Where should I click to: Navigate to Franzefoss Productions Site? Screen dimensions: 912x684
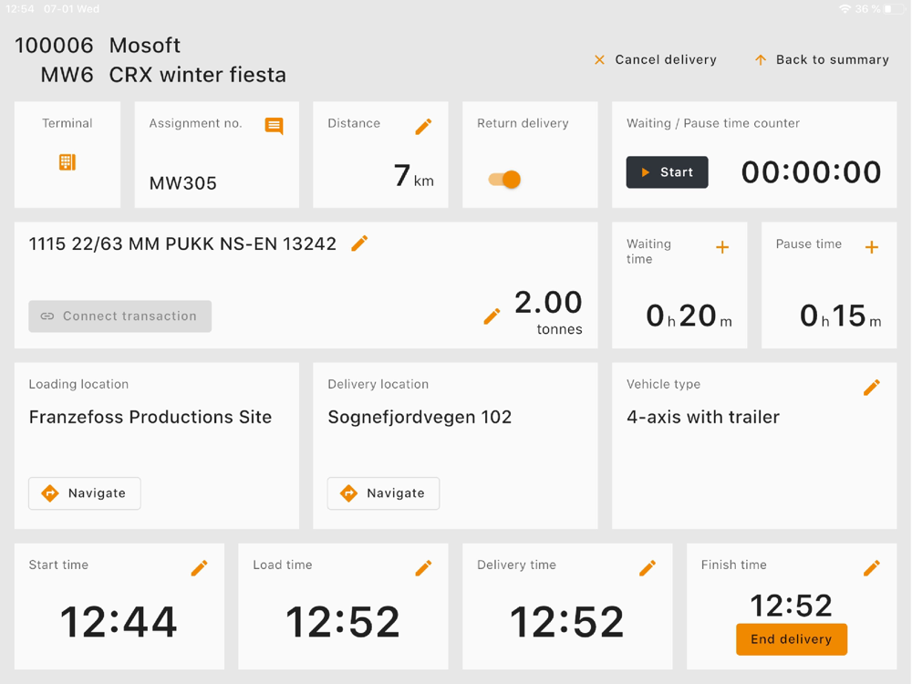pyautogui.click(x=85, y=493)
